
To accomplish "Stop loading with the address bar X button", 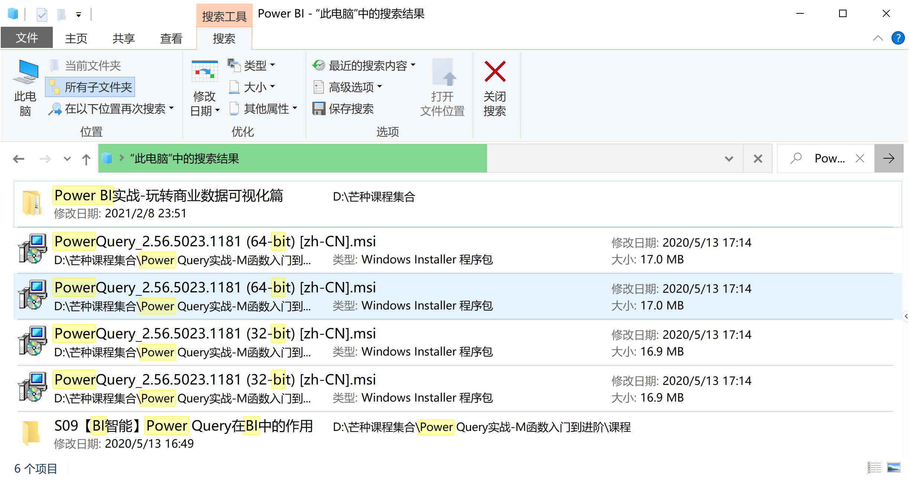I will click(758, 159).
